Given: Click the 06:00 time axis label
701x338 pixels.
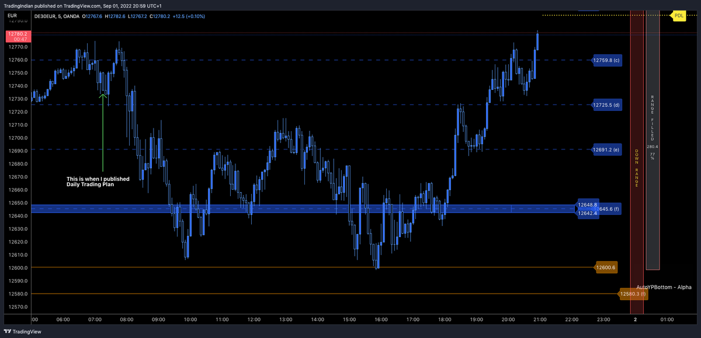Looking at the screenshot, I should 63,319.
